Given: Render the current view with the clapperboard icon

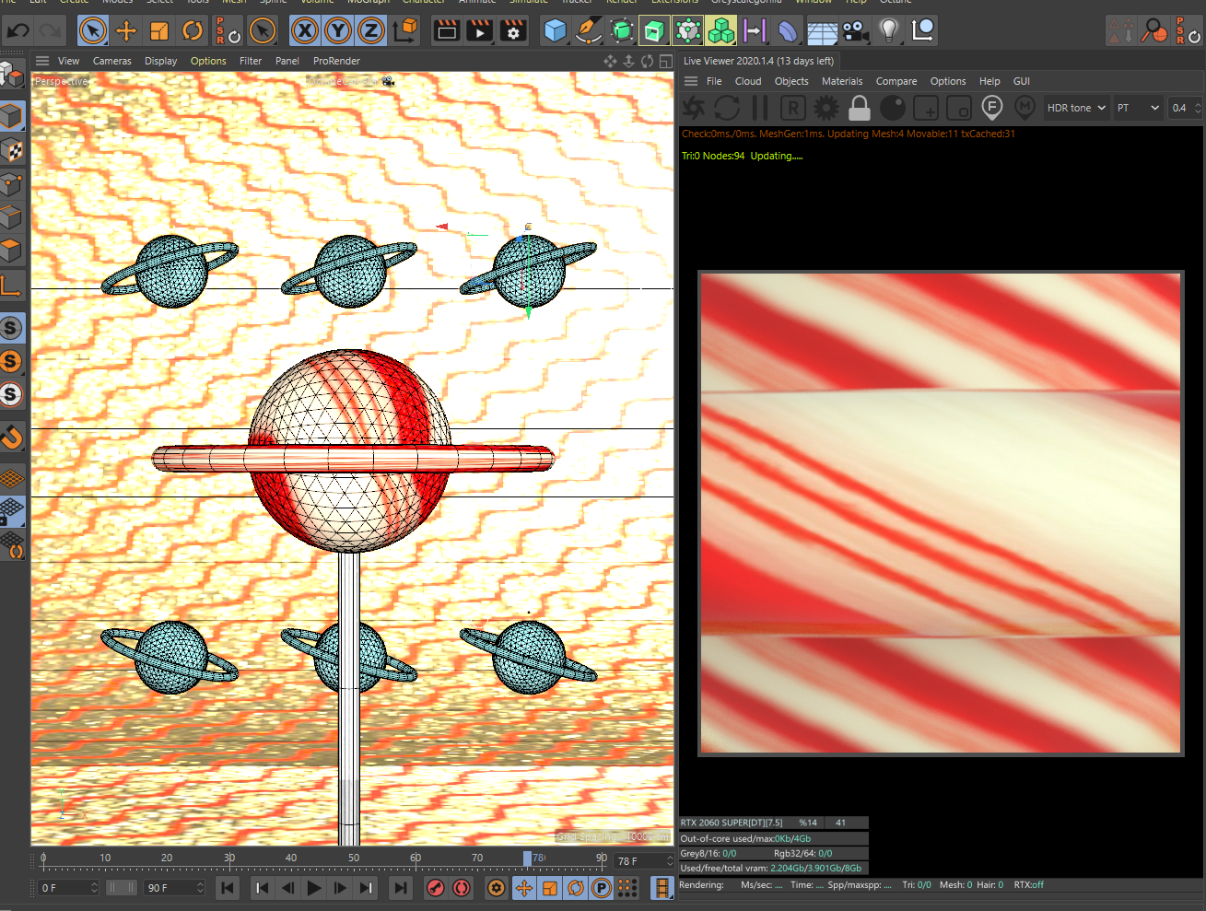Looking at the screenshot, I should [x=447, y=30].
